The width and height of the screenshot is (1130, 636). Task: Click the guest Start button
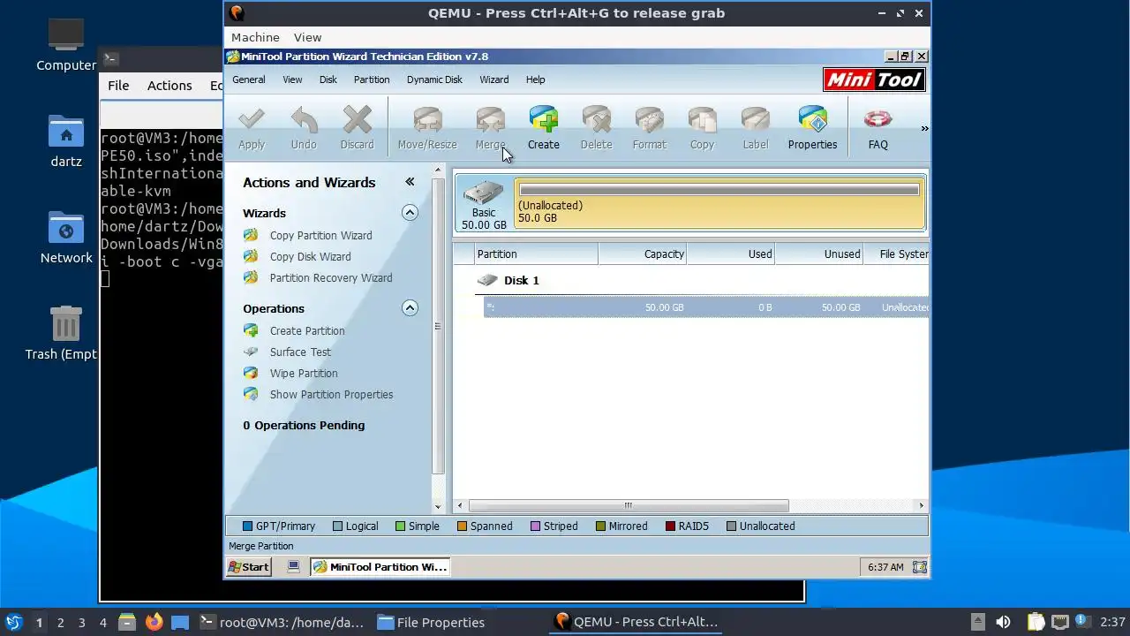248,567
